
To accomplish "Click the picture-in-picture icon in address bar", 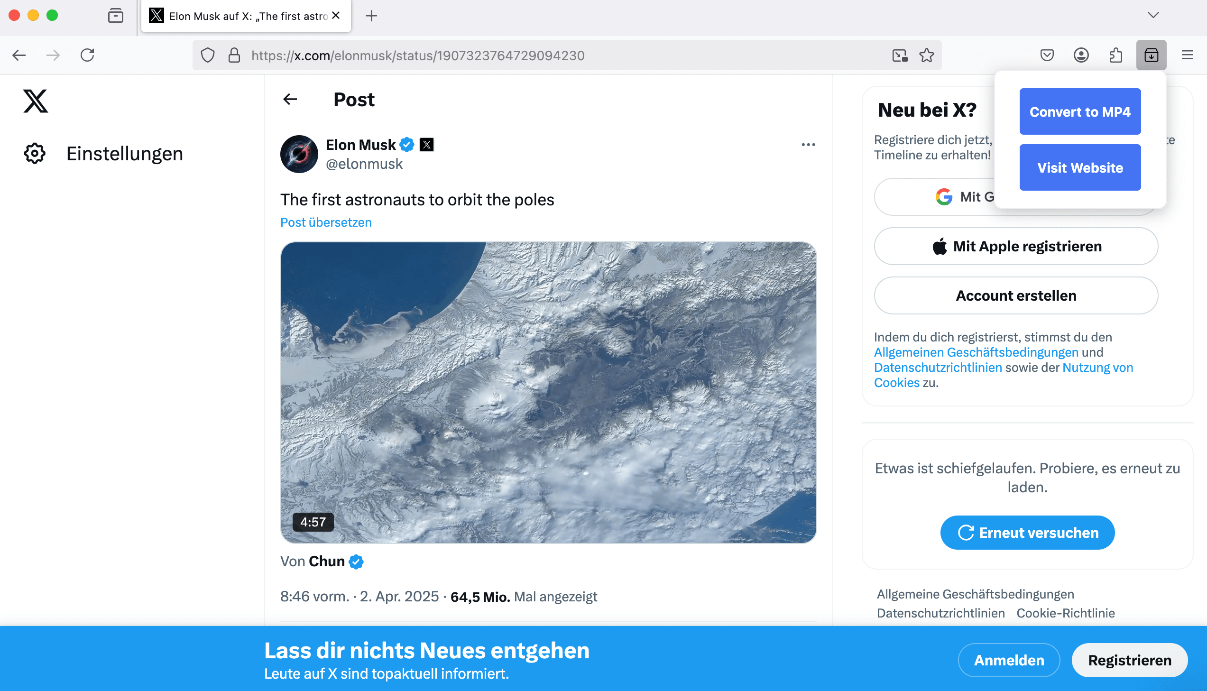I will click(900, 55).
